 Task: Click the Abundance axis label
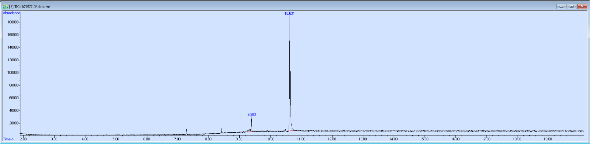click(x=11, y=13)
